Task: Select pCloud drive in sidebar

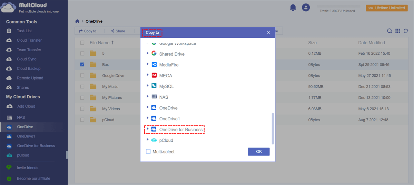Action: click(x=23, y=155)
